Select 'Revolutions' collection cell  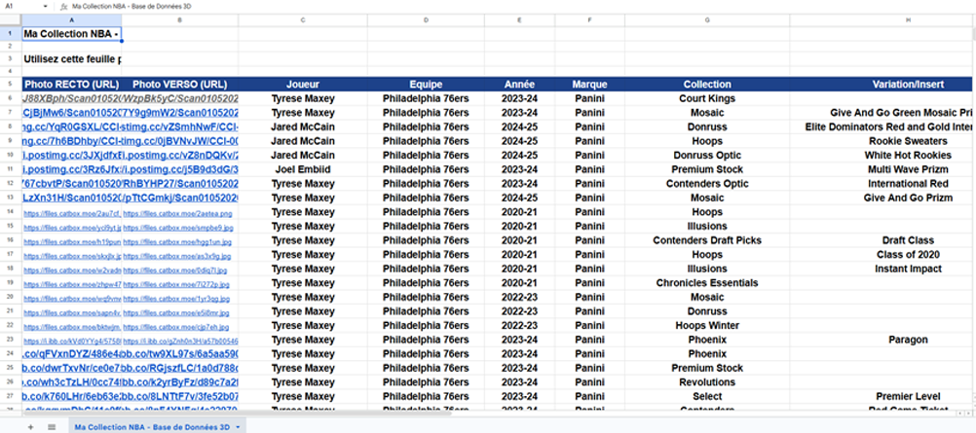pyautogui.click(x=707, y=382)
